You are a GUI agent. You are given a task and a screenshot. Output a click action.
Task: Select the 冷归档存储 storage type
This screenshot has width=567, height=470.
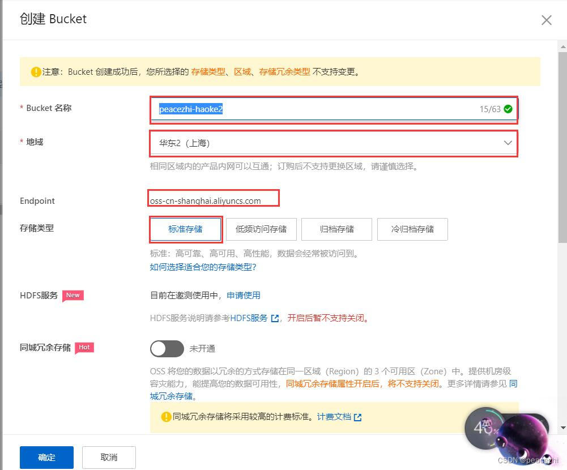[412, 229]
